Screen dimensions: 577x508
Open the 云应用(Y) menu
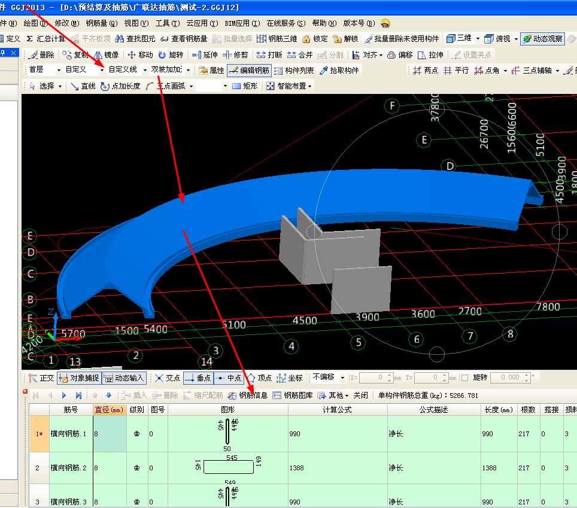click(202, 23)
